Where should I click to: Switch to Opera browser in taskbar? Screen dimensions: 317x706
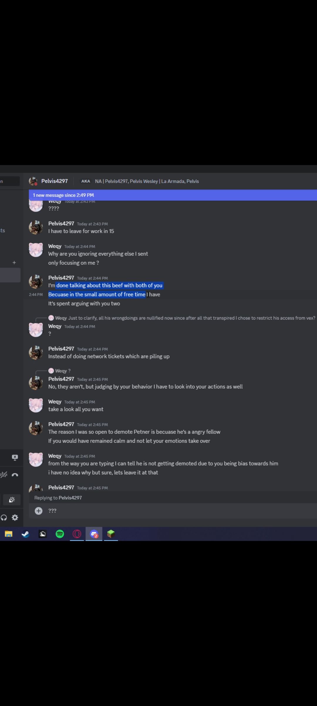(x=77, y=534)
